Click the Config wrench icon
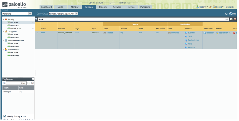 [214, 7]
